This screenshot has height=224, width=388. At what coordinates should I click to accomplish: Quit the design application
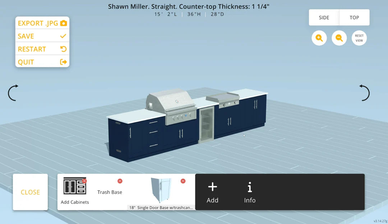click(42, 62)
